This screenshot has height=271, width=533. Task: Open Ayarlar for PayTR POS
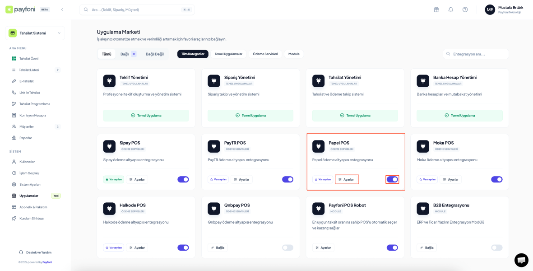coord(241,179)
